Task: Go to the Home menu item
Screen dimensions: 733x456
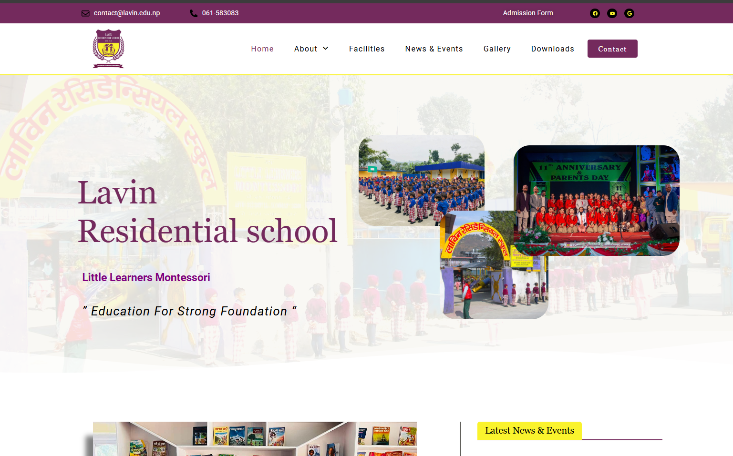Action: [262, 49]
